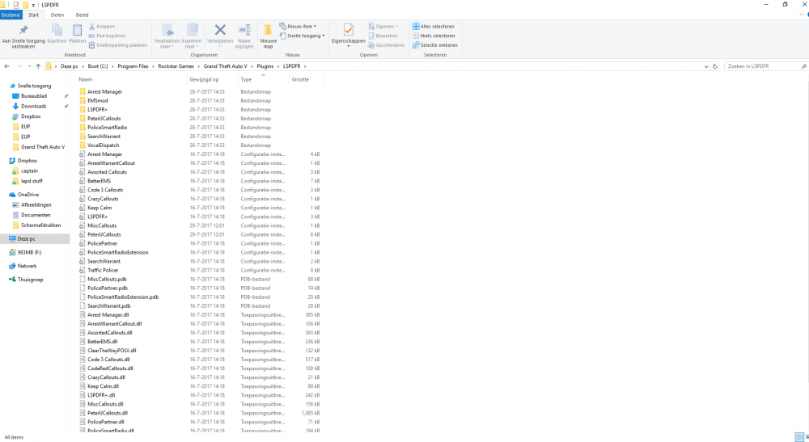Click the search magnifier icon
Screen dimensions: 809x442
(803, 66)
